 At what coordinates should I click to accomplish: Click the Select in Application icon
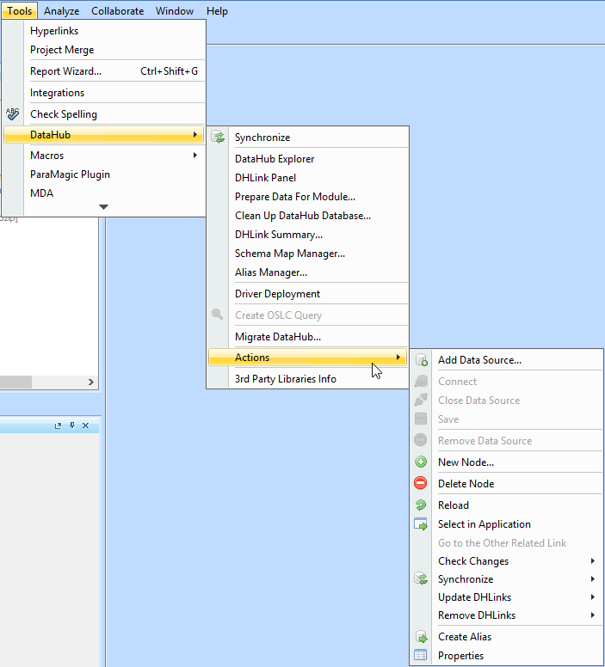tap(421, 524)
